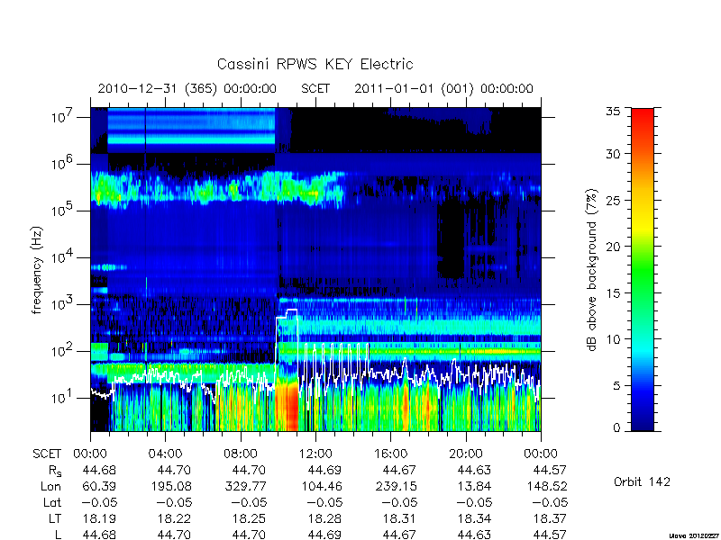Click the 'SCET' label above the plot

point(315,88)
